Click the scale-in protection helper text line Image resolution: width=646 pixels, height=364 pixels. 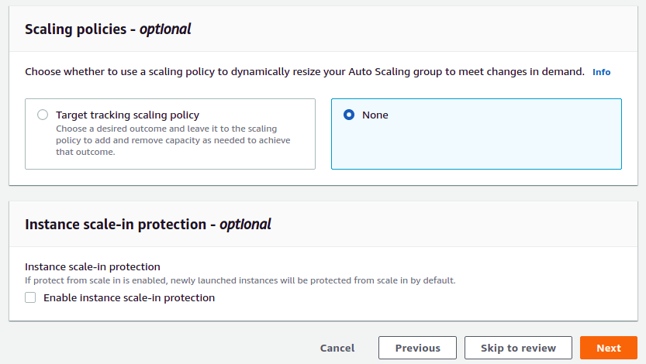point(240,280)
